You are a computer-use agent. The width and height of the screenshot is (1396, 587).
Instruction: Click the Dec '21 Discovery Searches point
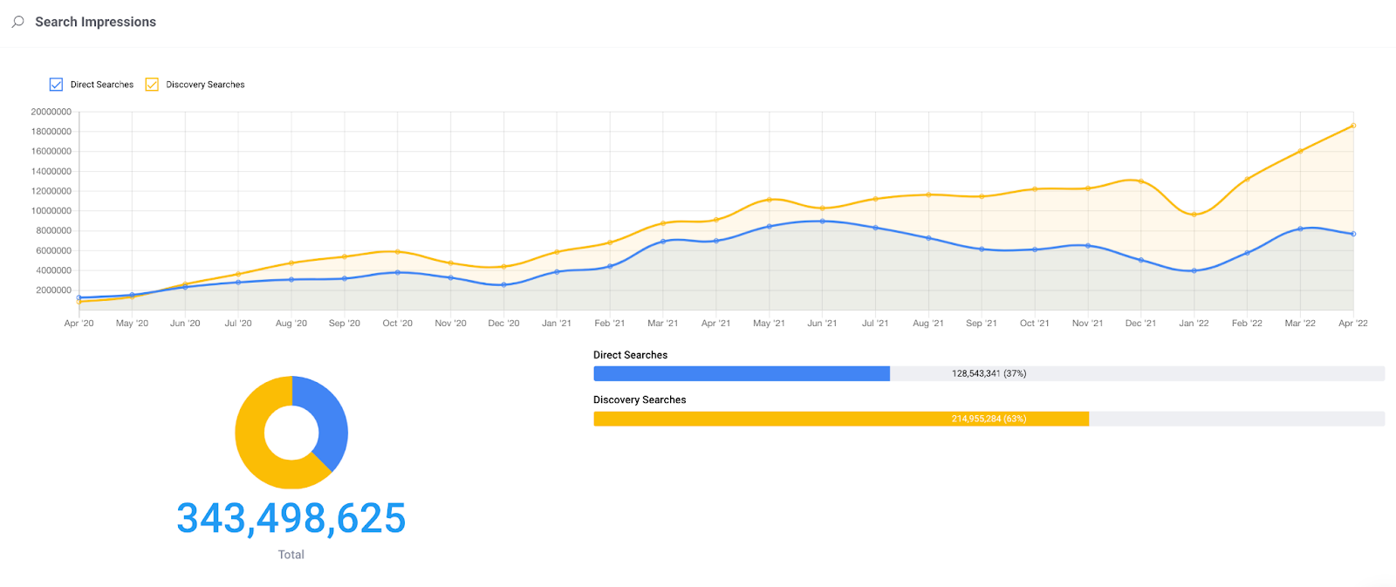(x=1140, y=181)
